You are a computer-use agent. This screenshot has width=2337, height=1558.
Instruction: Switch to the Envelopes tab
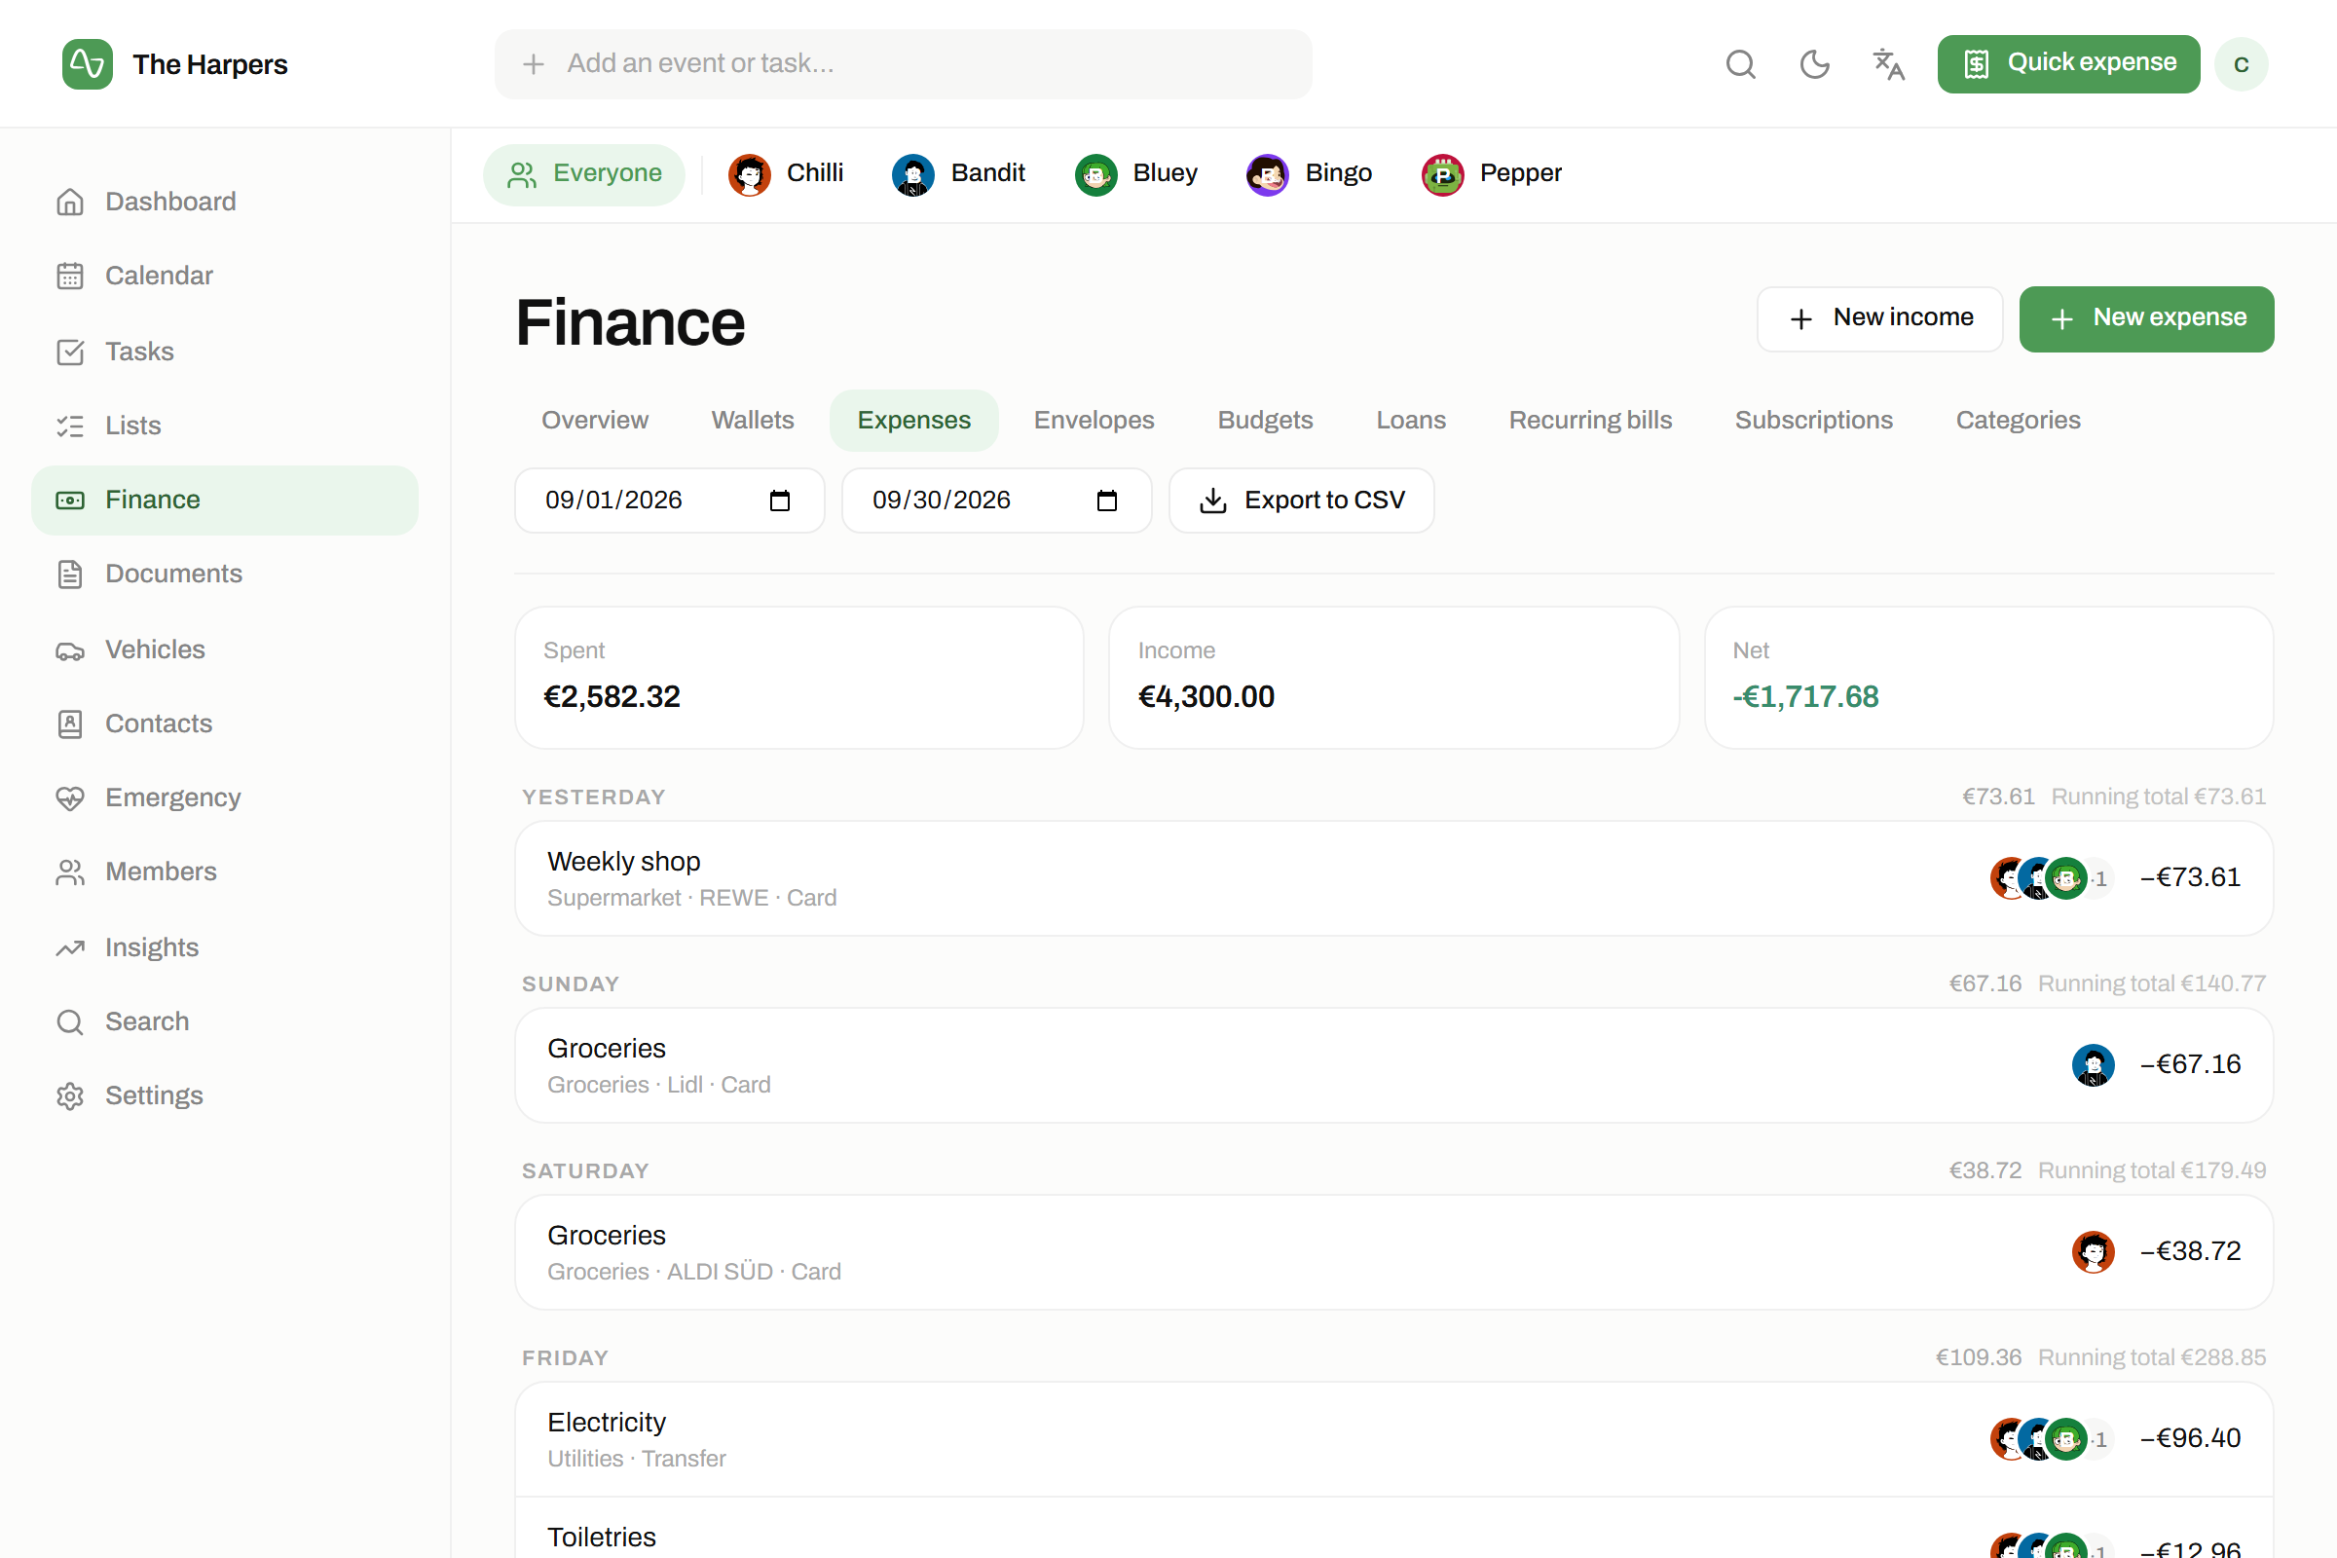tap(1094, 421)
